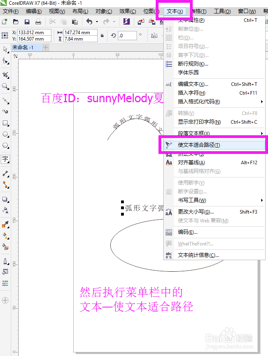The image size is (268, 356).
Task: Expand 书写工具(W) submenu
Action: (262, 200)
